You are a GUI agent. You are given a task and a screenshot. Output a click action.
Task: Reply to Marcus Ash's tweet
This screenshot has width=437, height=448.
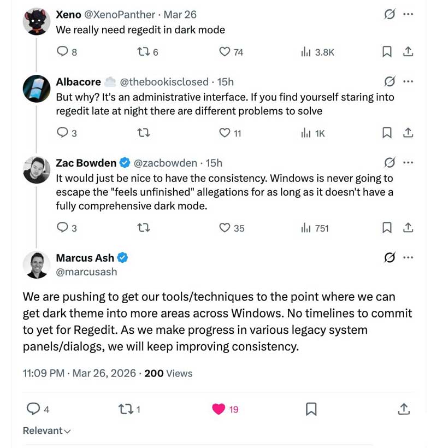click(x=33, y=409)
